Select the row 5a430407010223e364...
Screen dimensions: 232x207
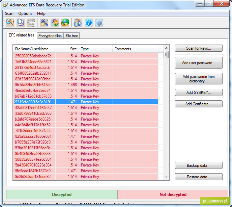[86, 165]
